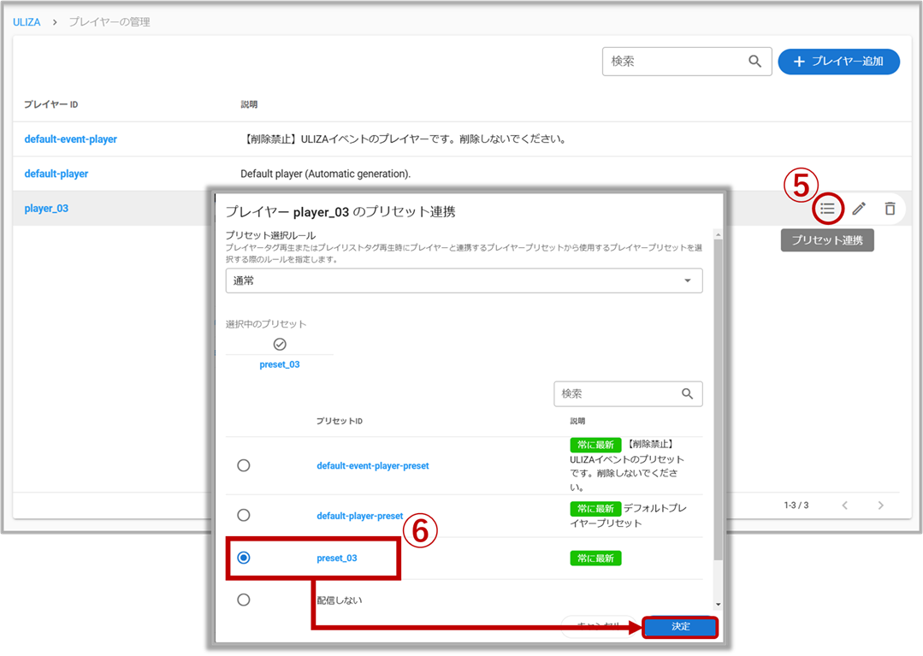Click the dialog's preset search field
This screenshot has width=923, height=656.
[x=616, y=393]
